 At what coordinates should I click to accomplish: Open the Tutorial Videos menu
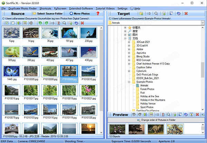[x=105, y=9]
